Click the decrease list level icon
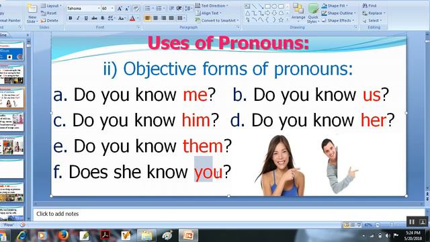The height and width of the screenshot is (242, 430). 171,9
